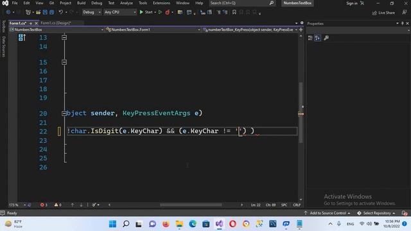Toggle auto-hide pin on Properties panel
This screenshot has width=411, height=231.
tap(403, 23)
